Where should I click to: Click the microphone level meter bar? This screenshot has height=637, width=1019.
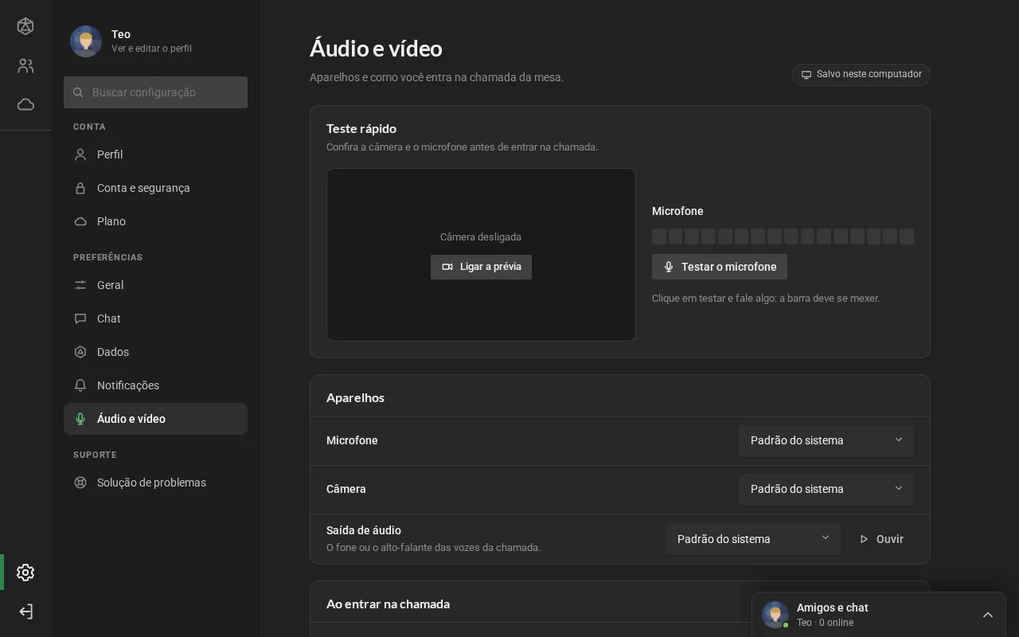tap(783, 236)
